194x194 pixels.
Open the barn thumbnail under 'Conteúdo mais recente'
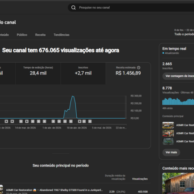pos(178,183)
